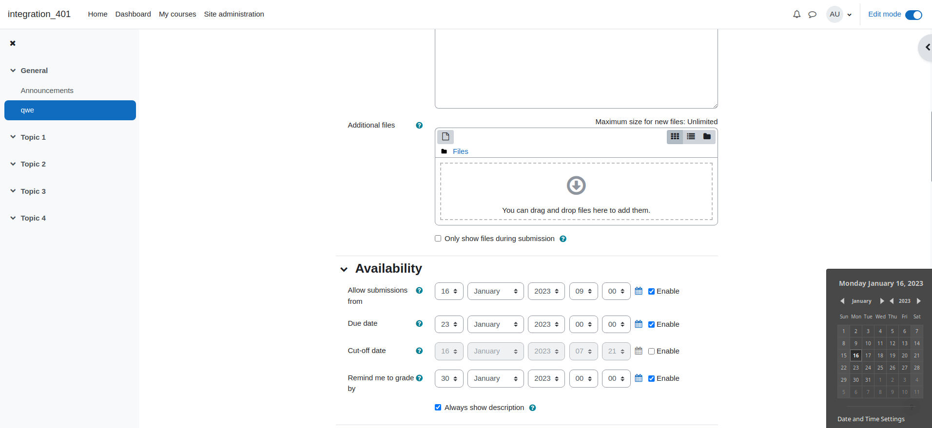The height and width of the screenshot is (428, 932).
Task: Disable Allow submissions from Enable checkbox
Action: point(651,291)
